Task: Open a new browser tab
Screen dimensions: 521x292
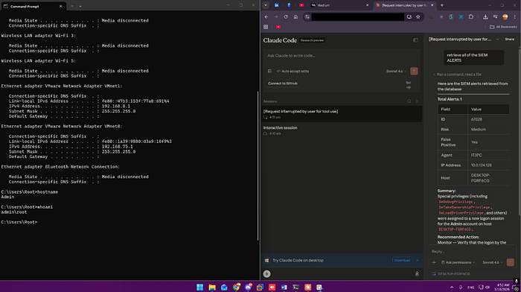Action: (x=442, y=5)
